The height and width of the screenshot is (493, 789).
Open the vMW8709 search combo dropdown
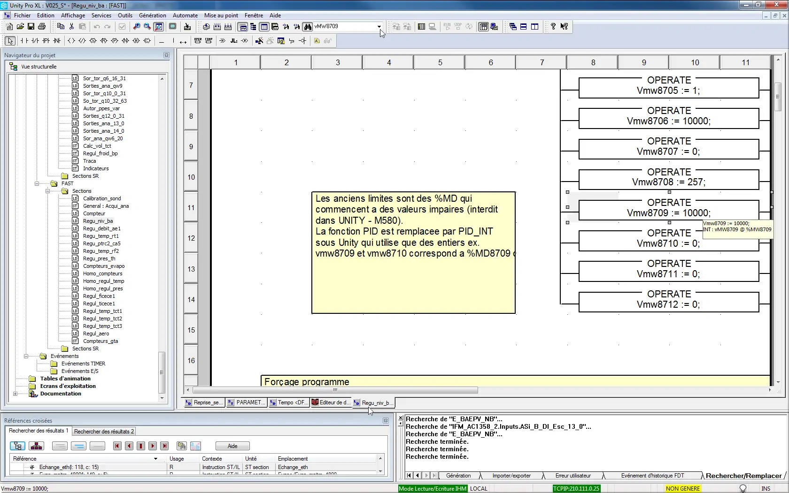click(x=379, y=27)
